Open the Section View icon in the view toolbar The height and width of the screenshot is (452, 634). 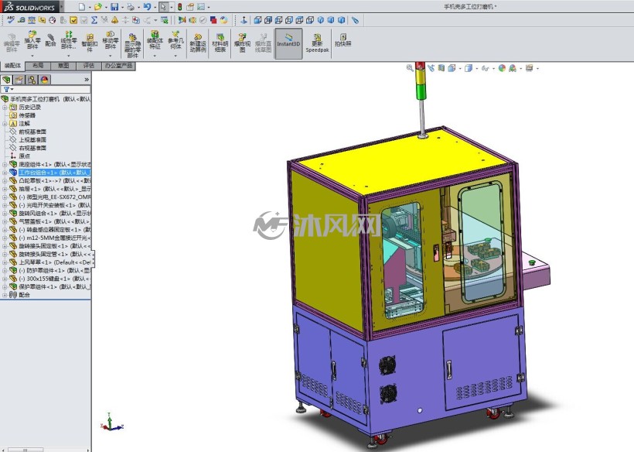pos(441,68)
